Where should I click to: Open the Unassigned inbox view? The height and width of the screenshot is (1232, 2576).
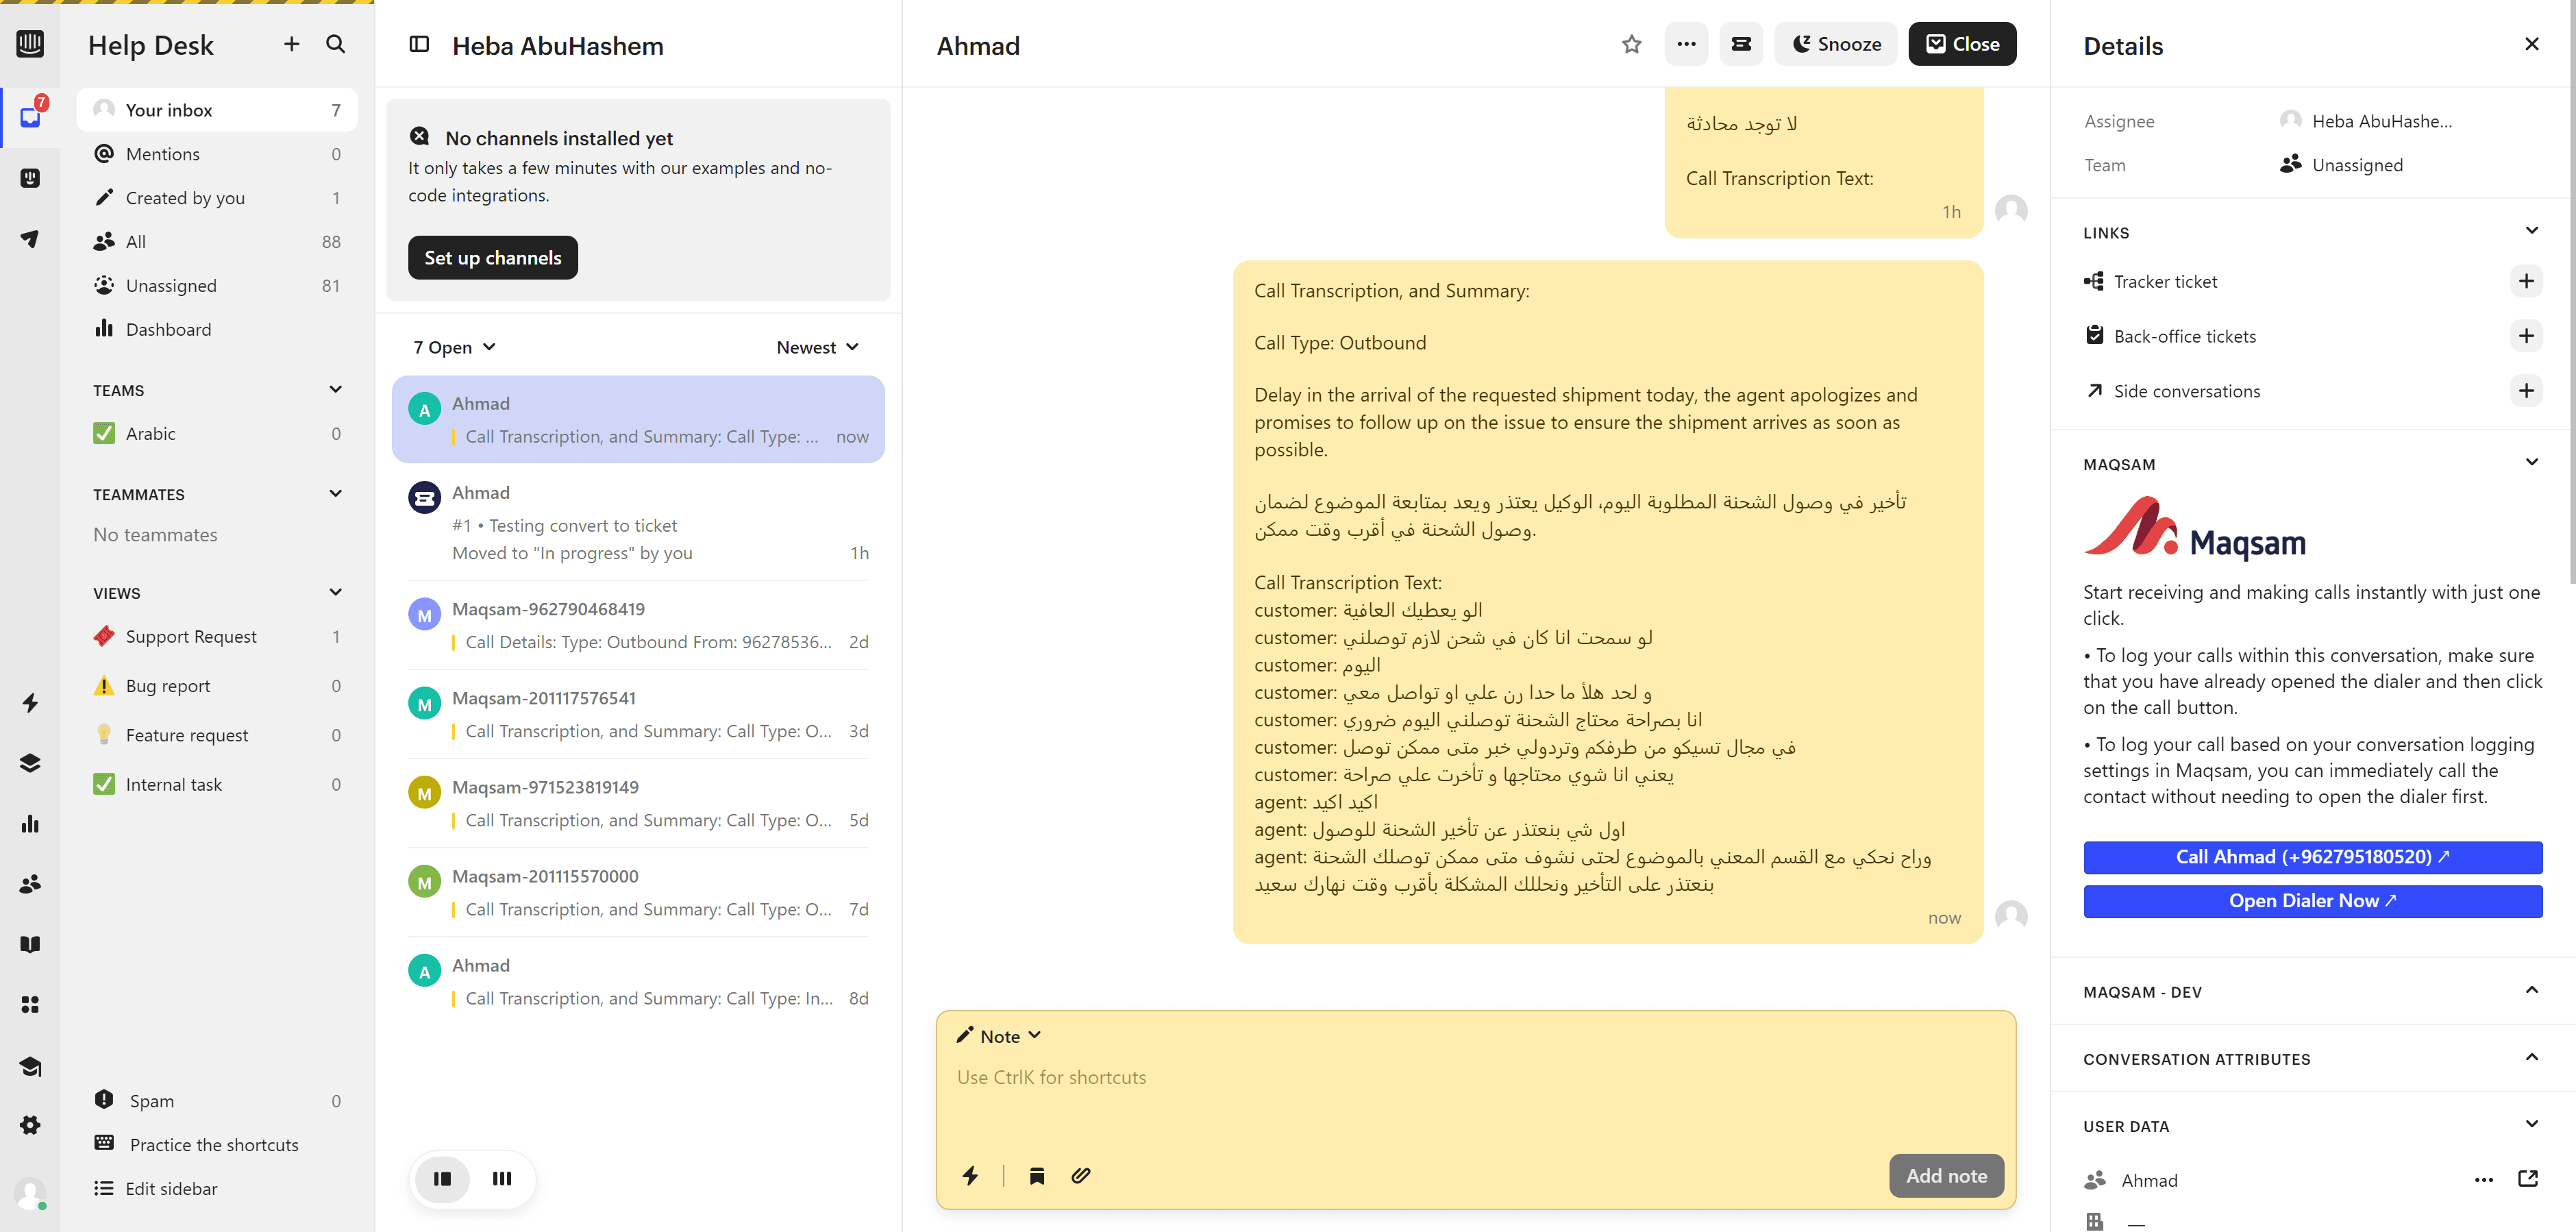(x=171, y=286)
